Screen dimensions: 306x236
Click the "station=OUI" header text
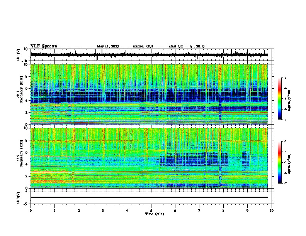point(143,46)
